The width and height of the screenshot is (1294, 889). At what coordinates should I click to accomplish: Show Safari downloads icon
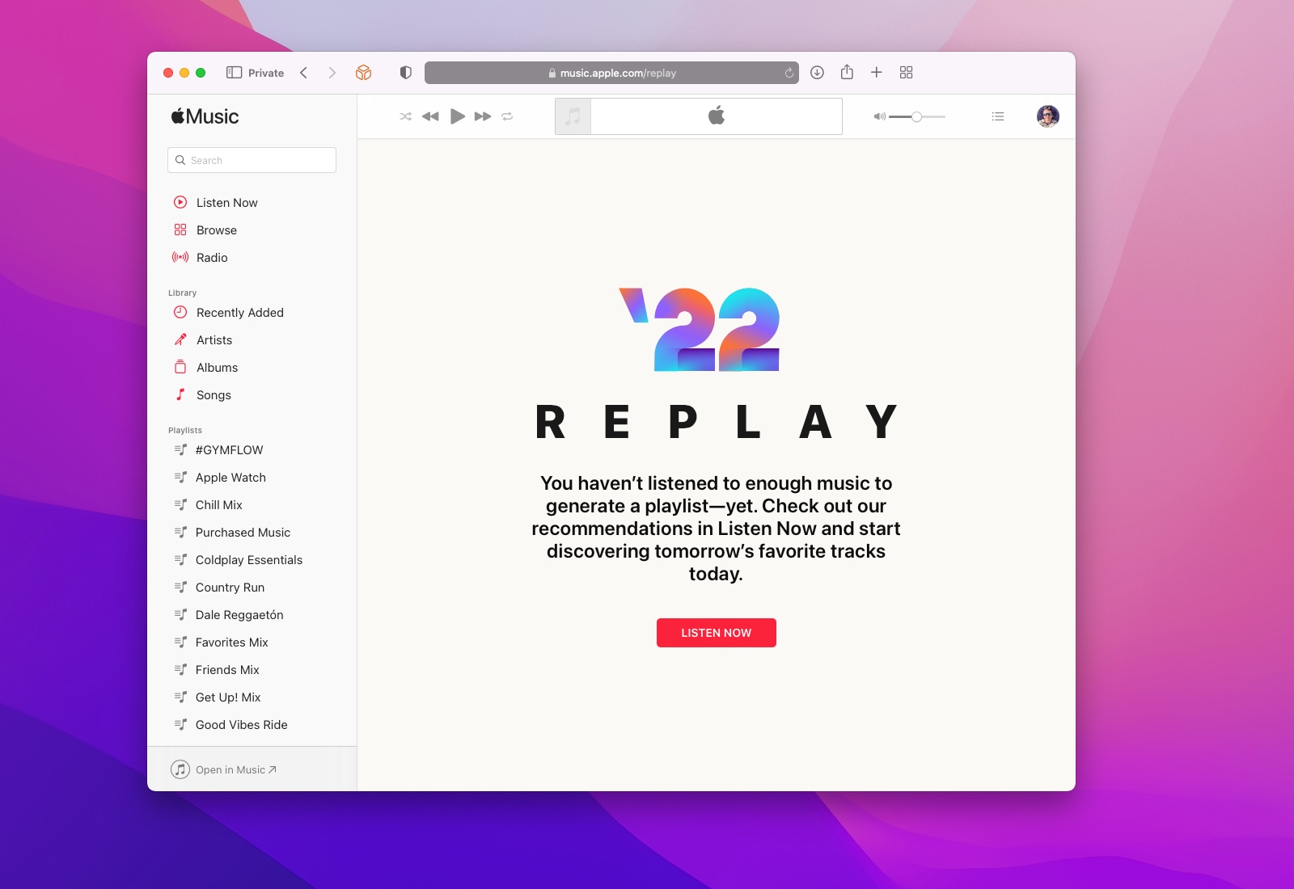point(818,73)
